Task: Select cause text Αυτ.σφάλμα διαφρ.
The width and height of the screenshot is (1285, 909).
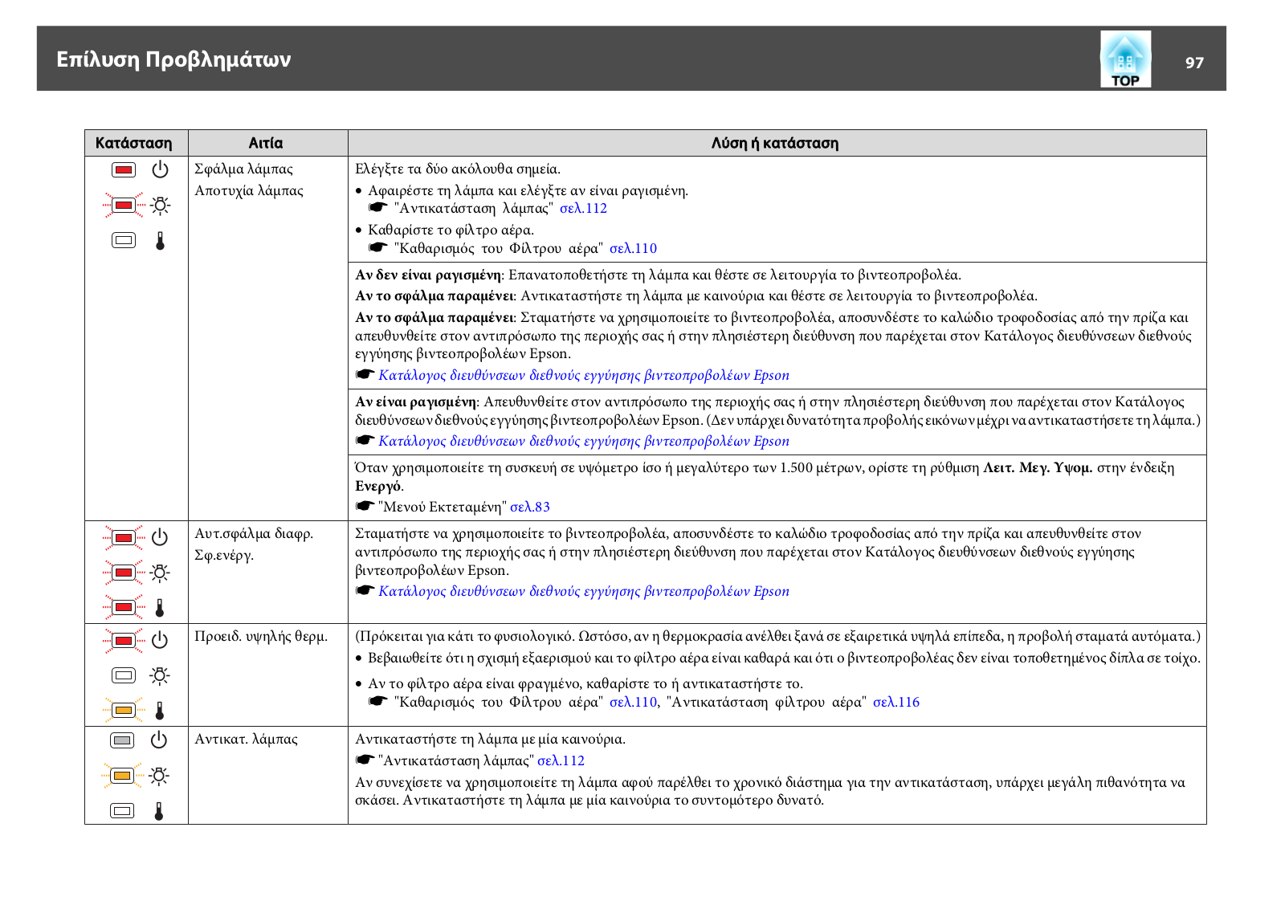Action: coord(254,534)
